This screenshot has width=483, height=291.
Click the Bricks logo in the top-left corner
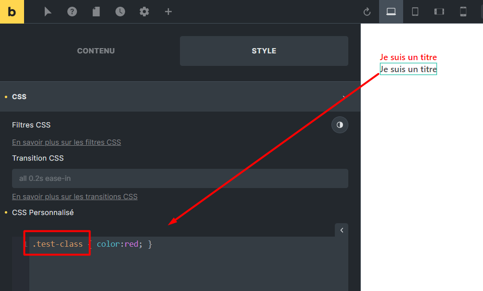(12, 12)
